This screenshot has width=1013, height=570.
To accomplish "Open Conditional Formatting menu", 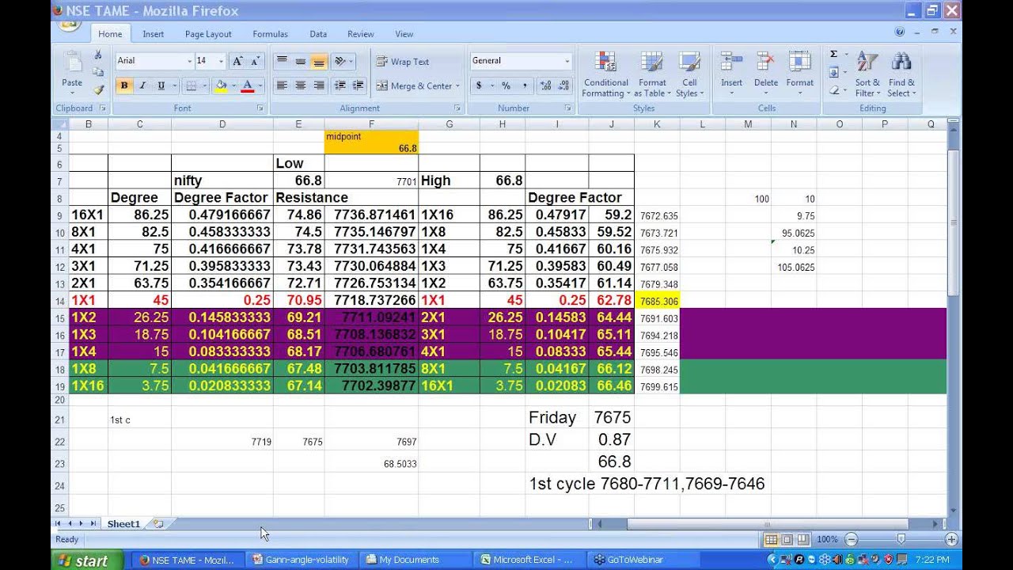I will [606, 74].
